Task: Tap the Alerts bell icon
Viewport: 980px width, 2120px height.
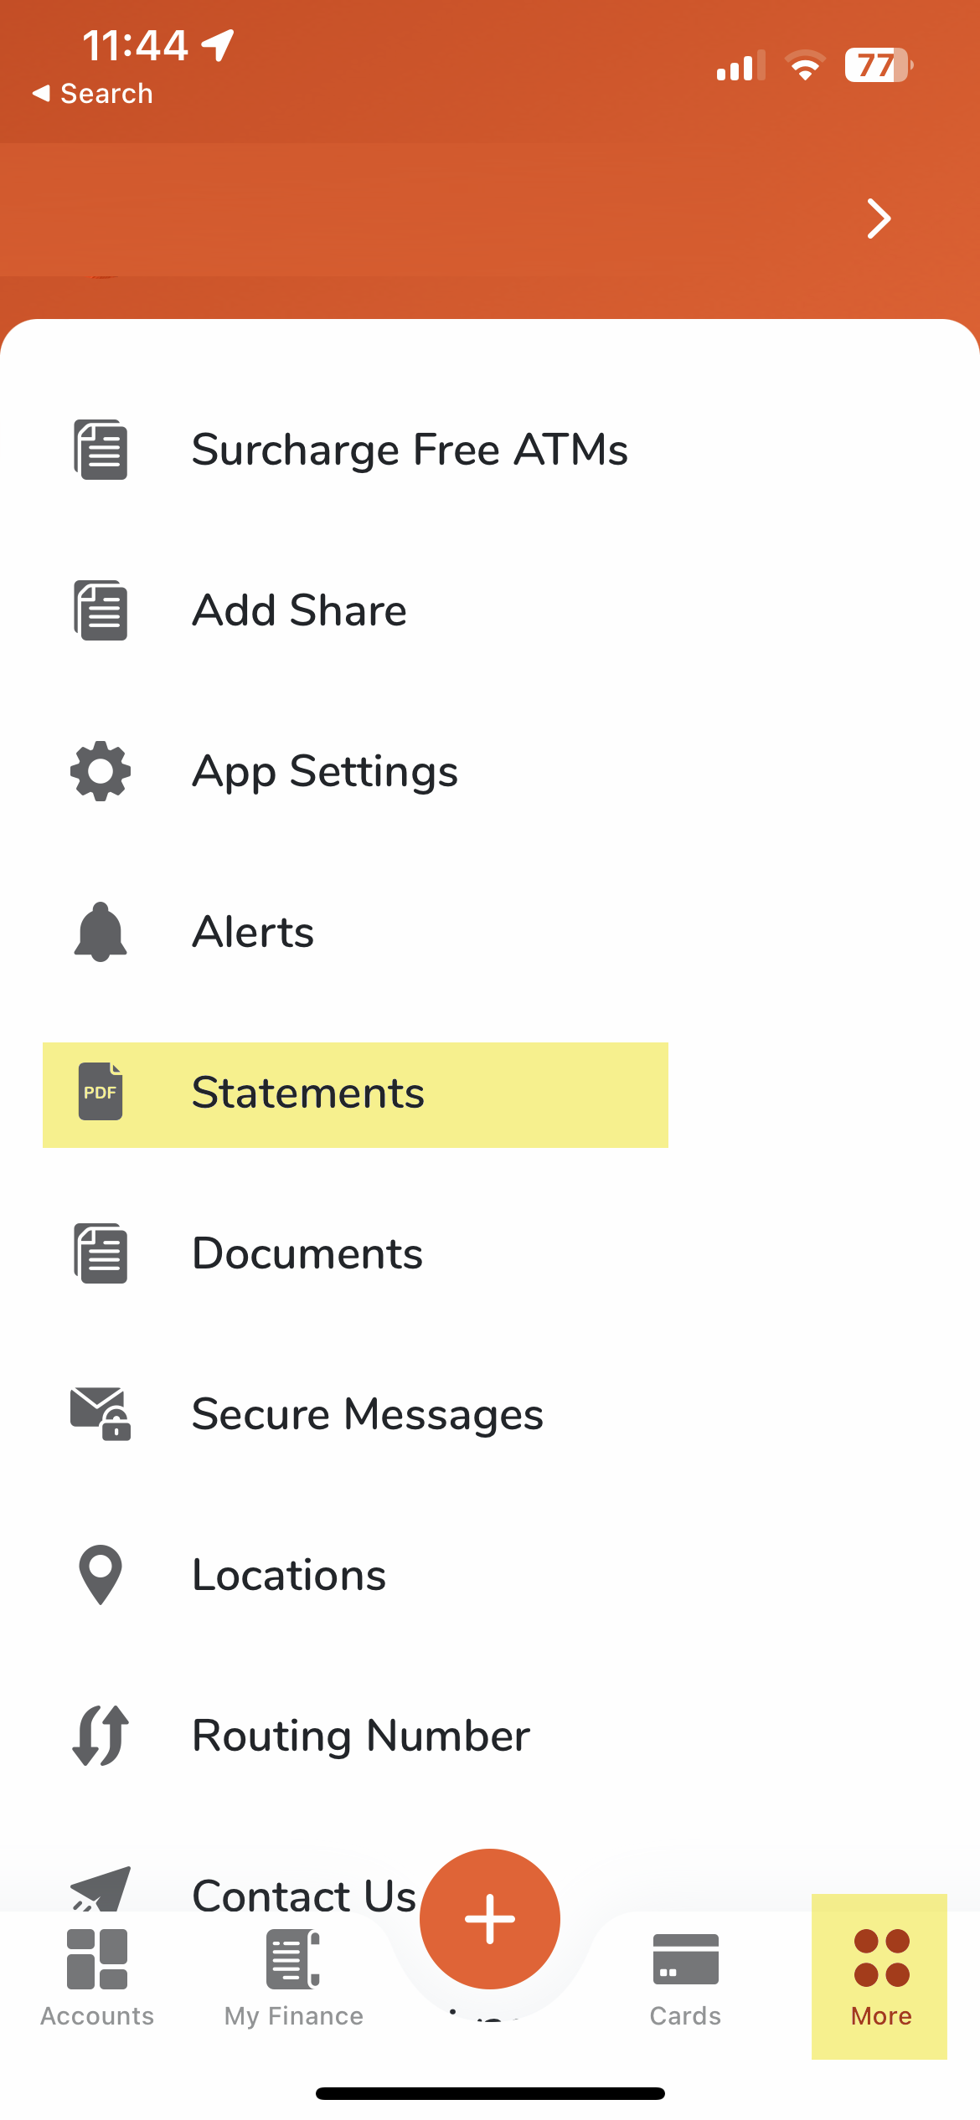Action: pos(101,932)
